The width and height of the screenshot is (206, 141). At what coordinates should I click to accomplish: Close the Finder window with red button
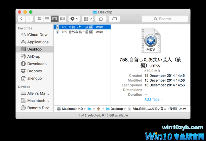pos(20,12)
